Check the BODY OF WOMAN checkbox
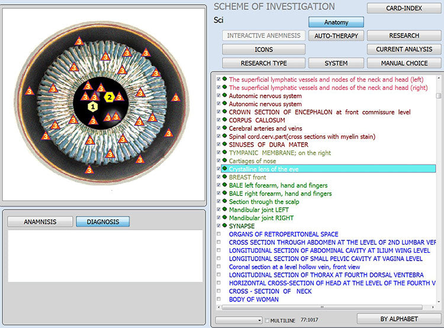Screen dimensions: 444x328 coord(219,299)
